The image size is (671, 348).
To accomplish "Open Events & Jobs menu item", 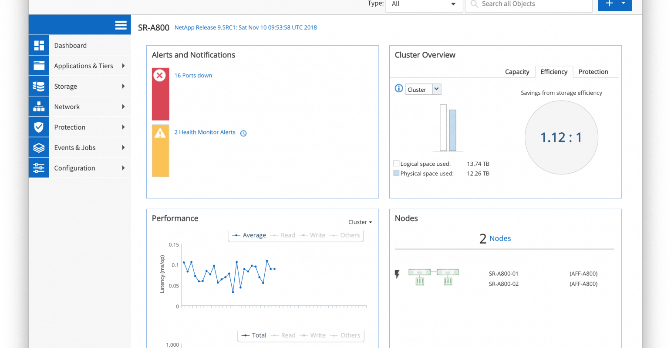I will click(x=80, y=147).
